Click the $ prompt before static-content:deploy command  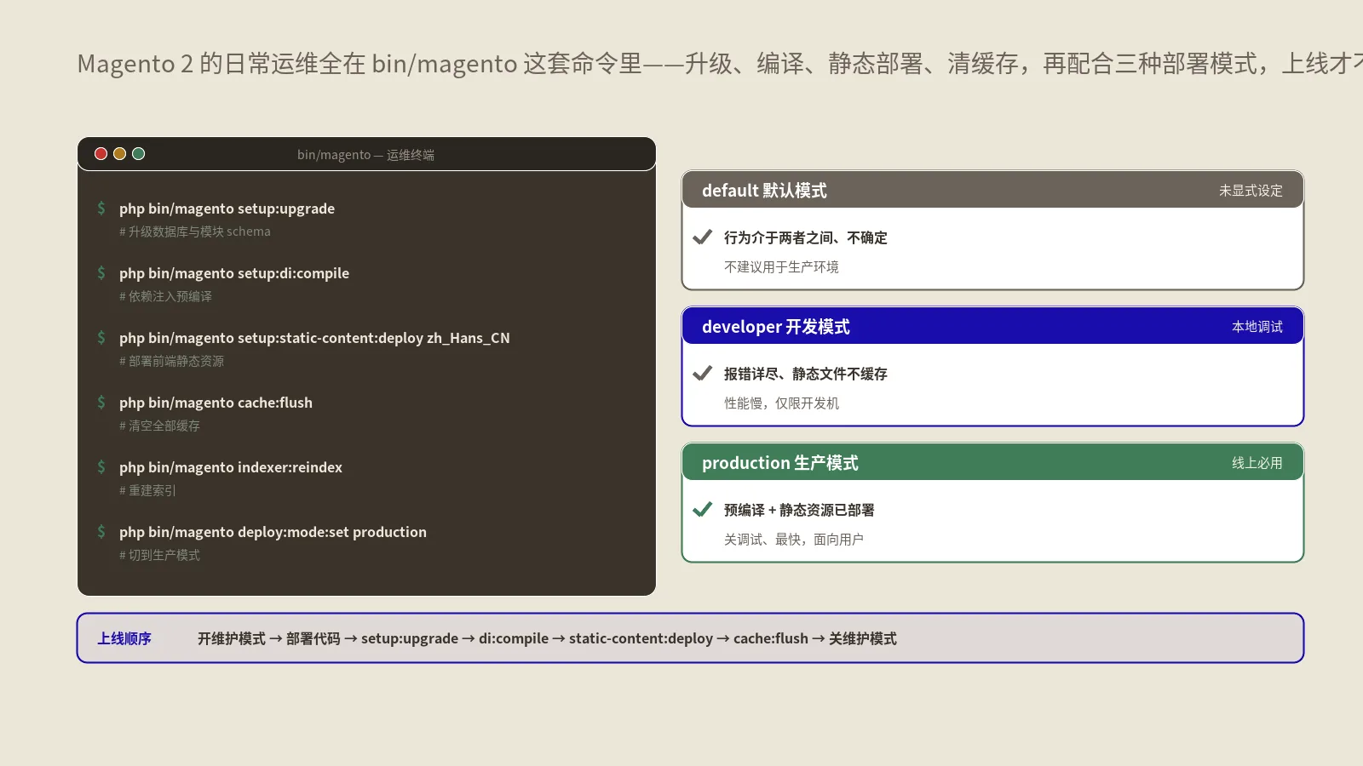tap(101, 338)
